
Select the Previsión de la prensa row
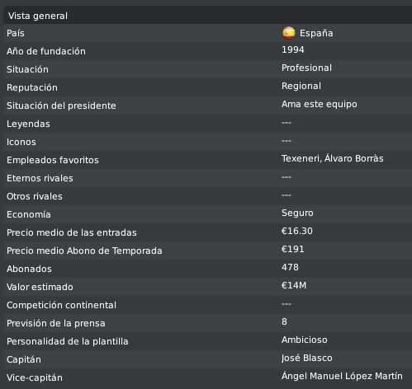(x=208, y=323)
